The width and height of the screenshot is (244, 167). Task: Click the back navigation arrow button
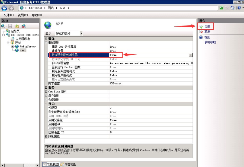coord(4,8)
